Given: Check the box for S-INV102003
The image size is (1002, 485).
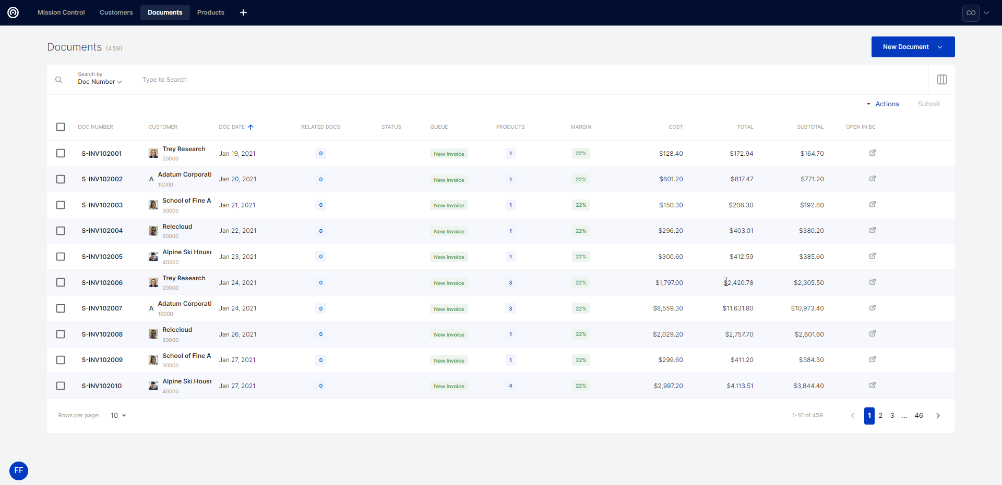Looking at the screenshot, I should 61,205.
